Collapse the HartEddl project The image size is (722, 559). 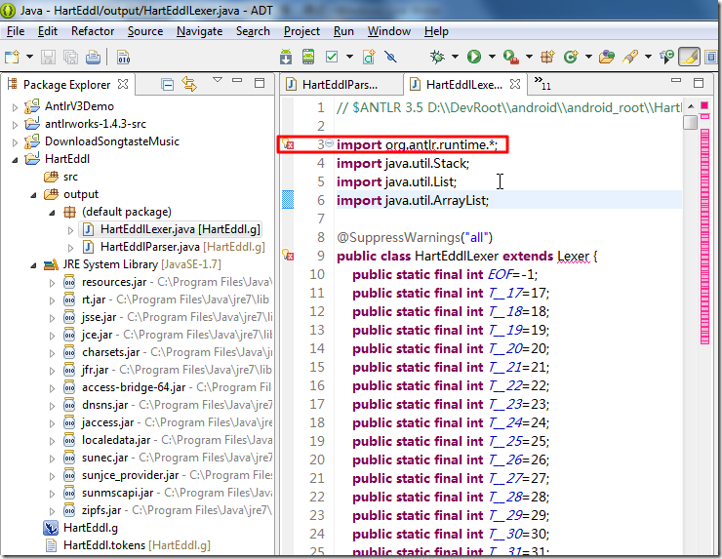point(15,160)
